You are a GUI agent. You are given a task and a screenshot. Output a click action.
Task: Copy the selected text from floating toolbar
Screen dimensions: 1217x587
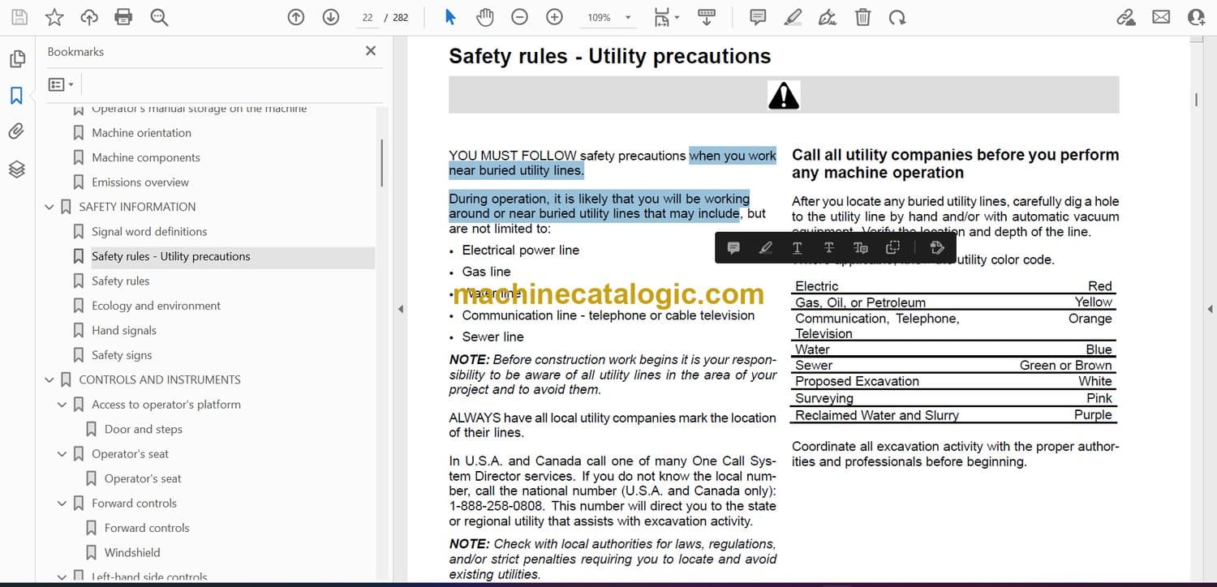(x=892, y=248)
